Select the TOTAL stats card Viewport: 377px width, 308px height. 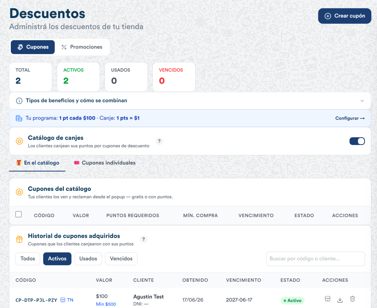coord(30,77)
